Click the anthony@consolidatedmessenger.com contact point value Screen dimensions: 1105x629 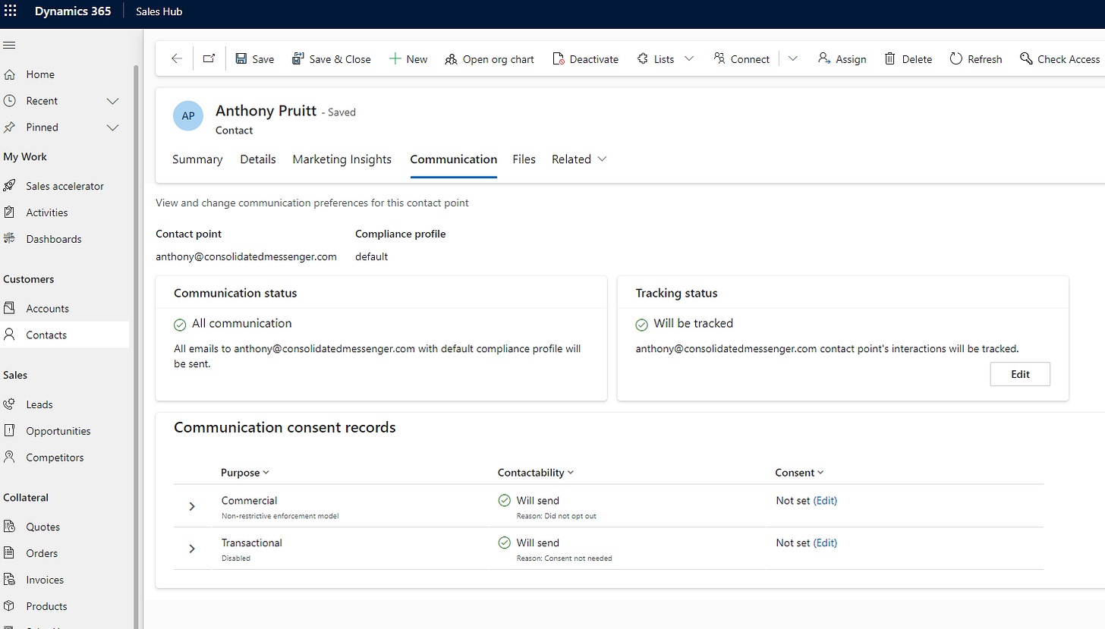pyautogui.click(x=246, y=256)
